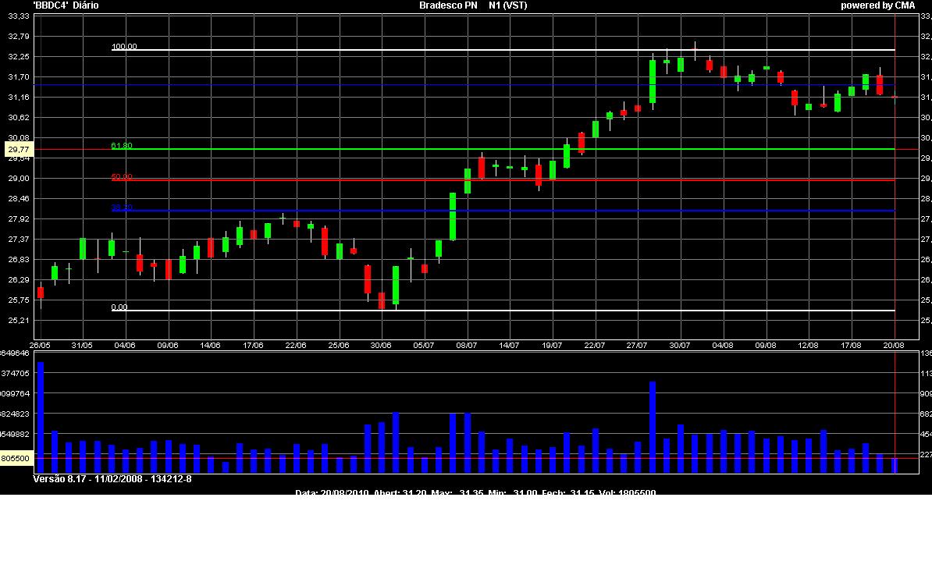Viewport: 932px width, 586px height.
Task: Click the lowest red candle at 30/06
Action: click(382, 300)
